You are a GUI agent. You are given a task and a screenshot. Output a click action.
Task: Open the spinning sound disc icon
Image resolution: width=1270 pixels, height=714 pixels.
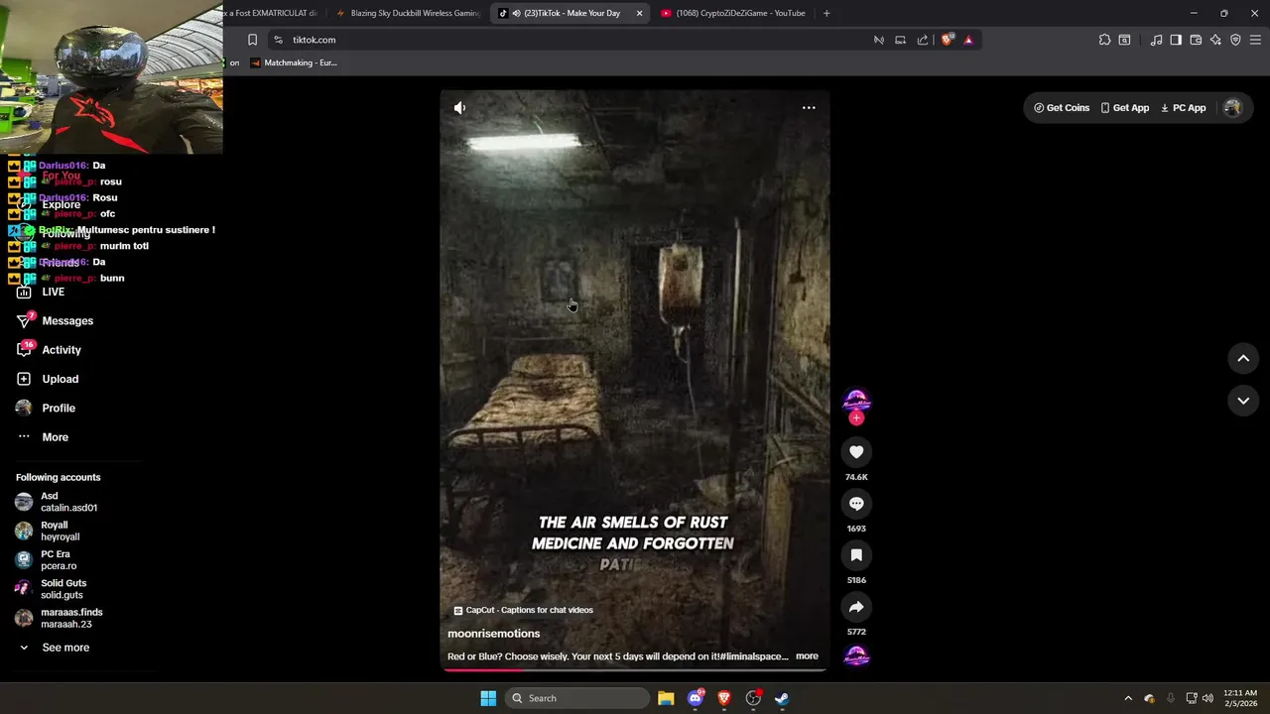pyautogui.click(x=856, y=655)
